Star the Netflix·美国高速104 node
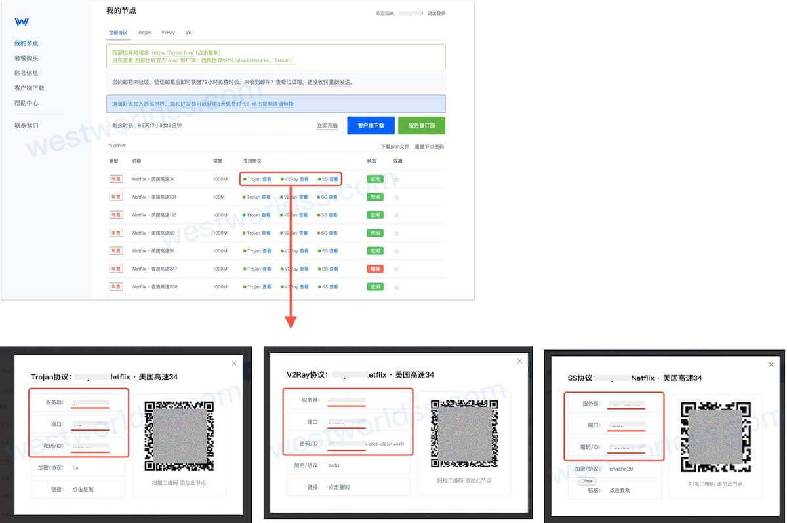The height and width of the screenshot is (523, 787). pyautogui.click(x=397, y=197)
